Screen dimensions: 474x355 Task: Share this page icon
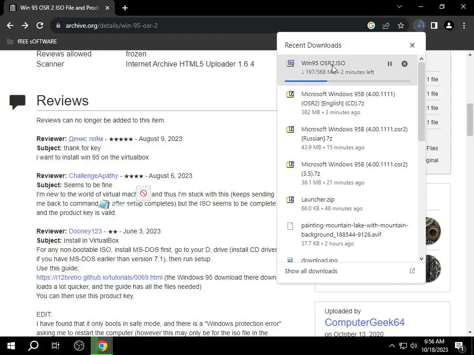click(x=386, y=26)
